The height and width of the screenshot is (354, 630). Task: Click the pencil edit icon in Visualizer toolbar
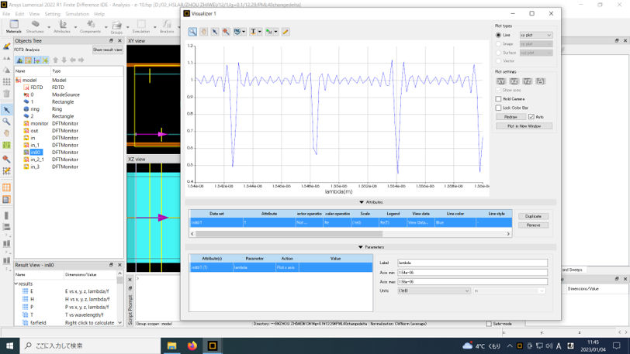coord(286,32)
